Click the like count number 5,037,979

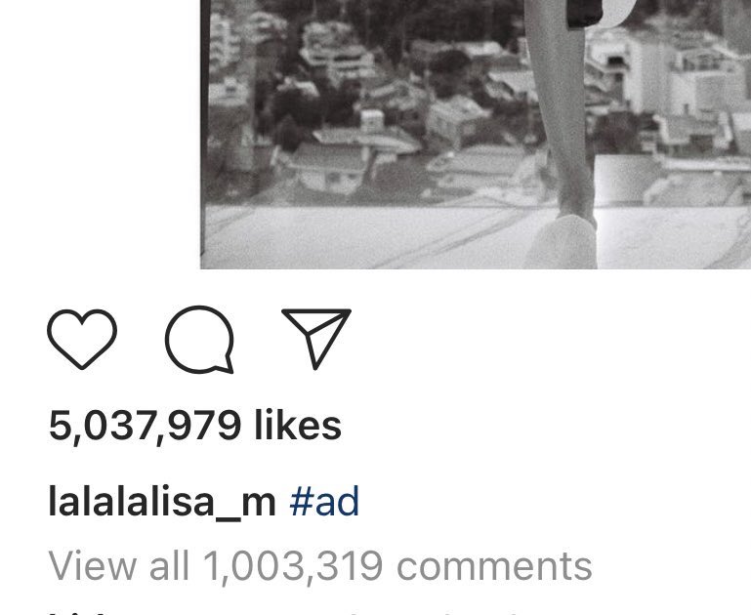[x=145, y=426]
